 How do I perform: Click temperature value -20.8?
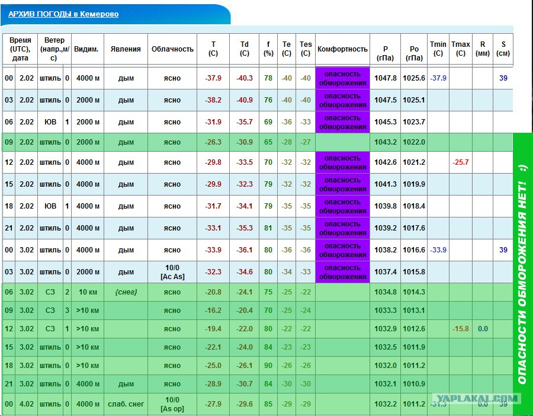coord(213,292)
